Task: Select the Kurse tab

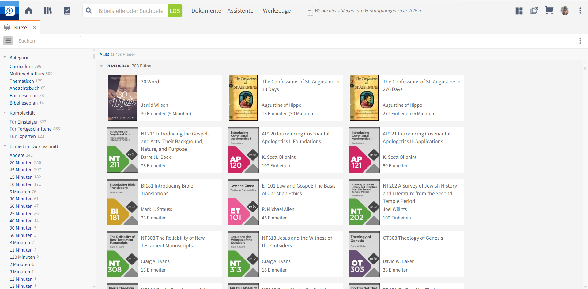Action: [20, 28]
